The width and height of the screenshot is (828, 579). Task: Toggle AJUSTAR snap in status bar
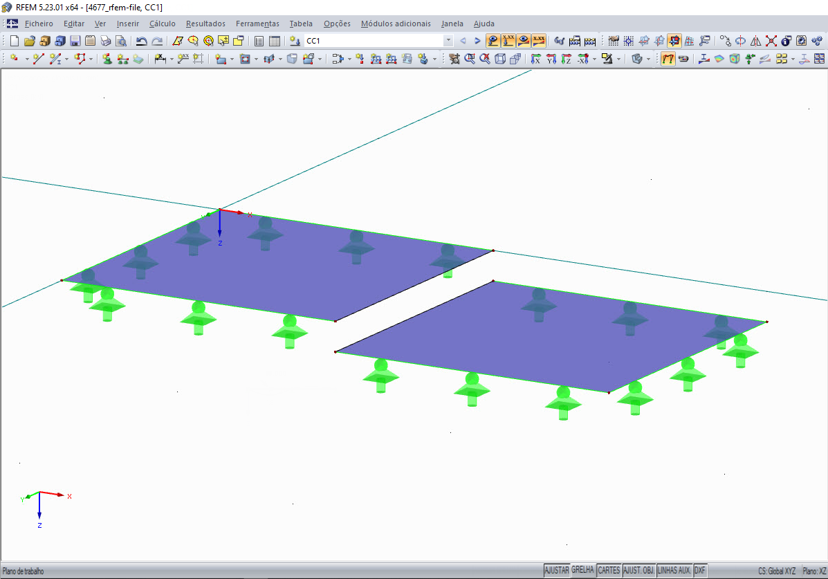tap(557, 571)
